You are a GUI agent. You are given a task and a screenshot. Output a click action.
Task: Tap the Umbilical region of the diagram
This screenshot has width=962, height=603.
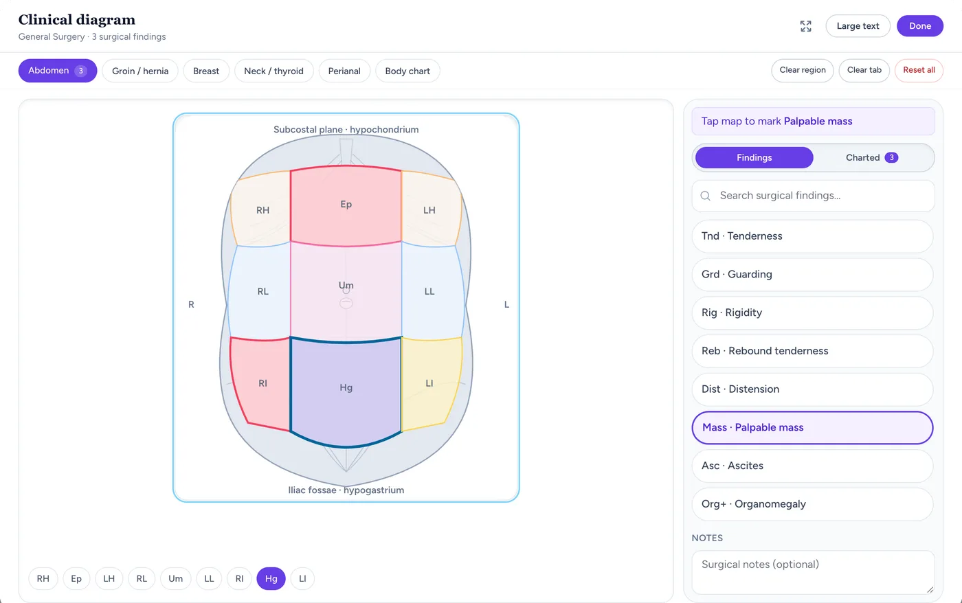click(346, 291)
